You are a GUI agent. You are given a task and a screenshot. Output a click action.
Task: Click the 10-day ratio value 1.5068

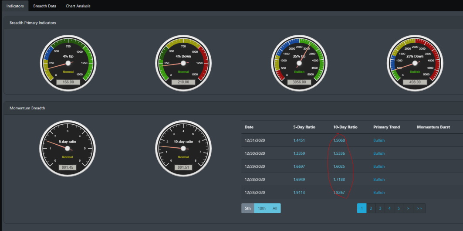pyautogui.click(x=339, y=140)
